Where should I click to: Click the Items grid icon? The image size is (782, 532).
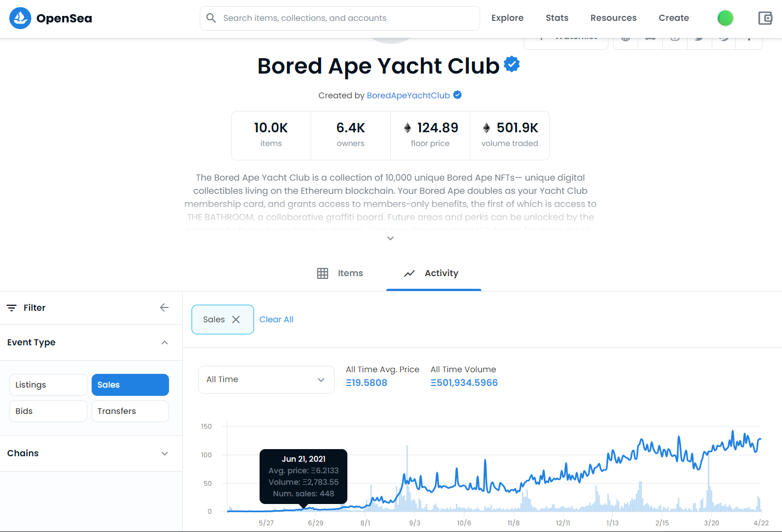[323, 273]
